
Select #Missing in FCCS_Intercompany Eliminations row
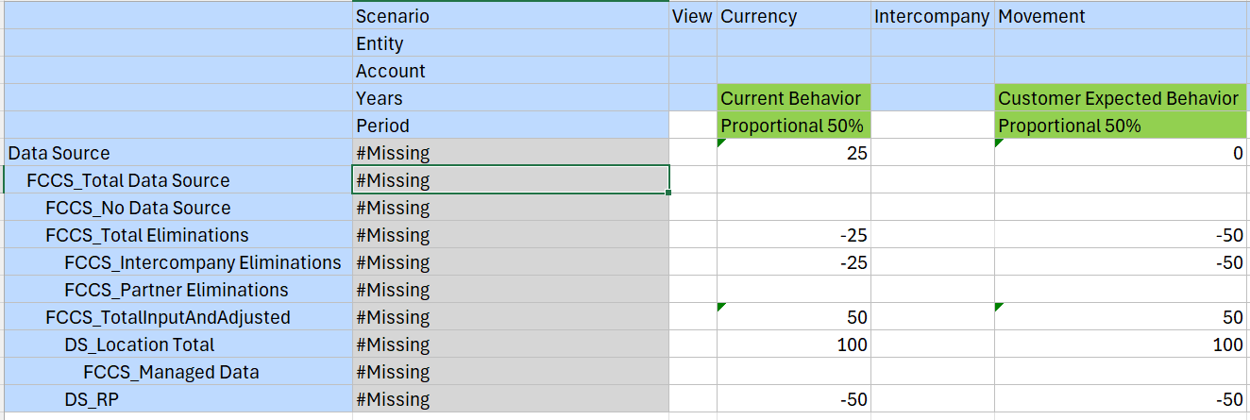pyautogui.click(x=511, y=262)
